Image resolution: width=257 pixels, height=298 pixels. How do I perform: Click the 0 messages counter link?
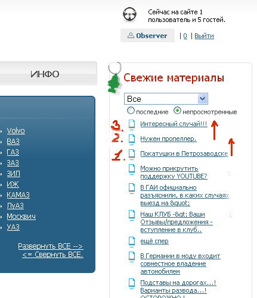coord(185,36)
